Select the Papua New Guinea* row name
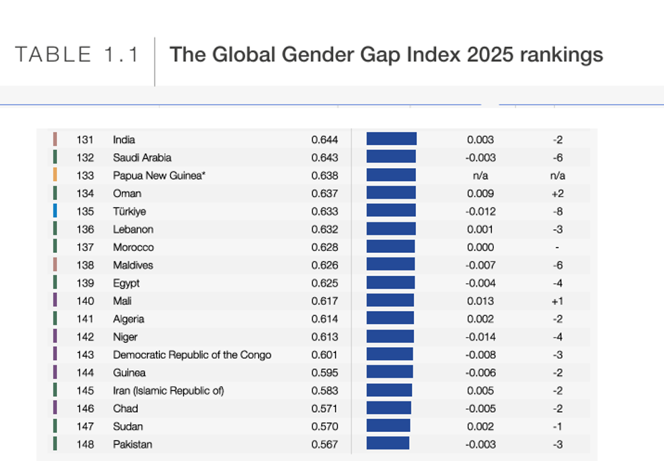 [159, 176]
